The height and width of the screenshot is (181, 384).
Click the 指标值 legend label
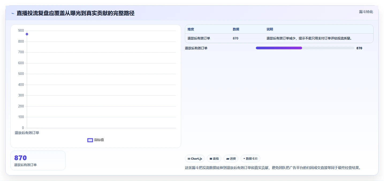tap(99, 140)
